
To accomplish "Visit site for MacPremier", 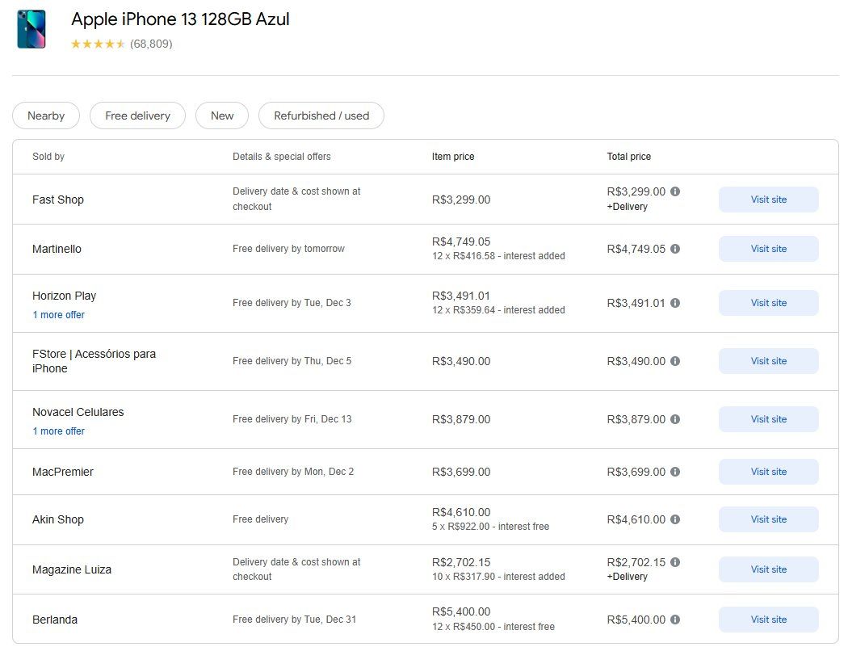I will (769, 472).
